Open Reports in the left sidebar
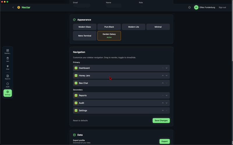 pyautogui.click(x=8, y=77)
